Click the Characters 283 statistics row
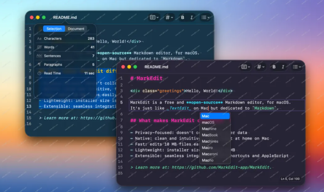This screenshot has height=192, width=324. click(x=66, y=38)
